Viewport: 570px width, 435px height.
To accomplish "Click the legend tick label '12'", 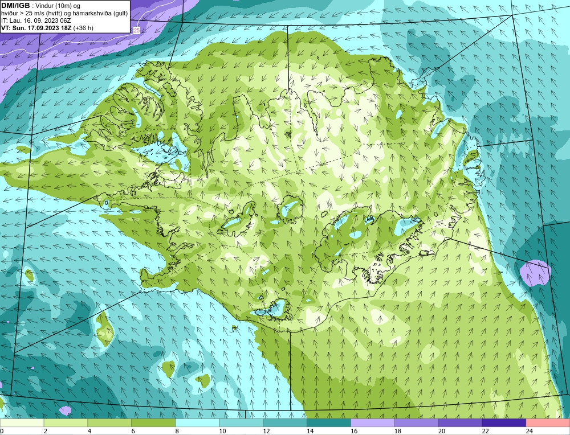I will pyautogui.click(x=266, y=431).
